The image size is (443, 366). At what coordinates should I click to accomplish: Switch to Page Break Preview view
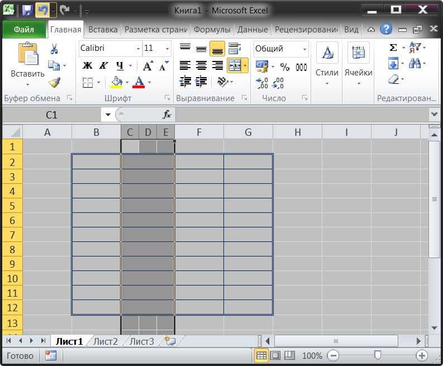tap(289, 355)
